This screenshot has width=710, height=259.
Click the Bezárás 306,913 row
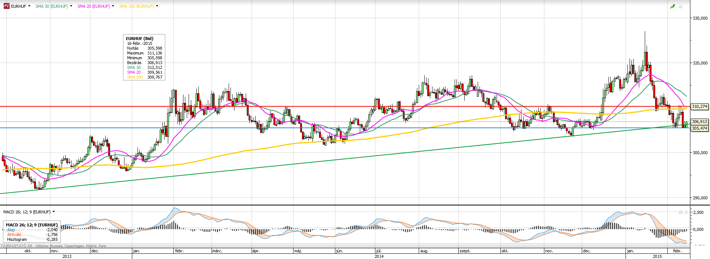click(x=145, y=63)
